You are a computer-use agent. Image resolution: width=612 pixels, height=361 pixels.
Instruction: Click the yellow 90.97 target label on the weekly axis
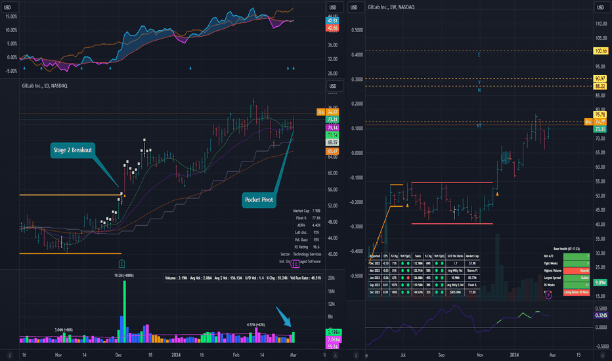(600, 79)
